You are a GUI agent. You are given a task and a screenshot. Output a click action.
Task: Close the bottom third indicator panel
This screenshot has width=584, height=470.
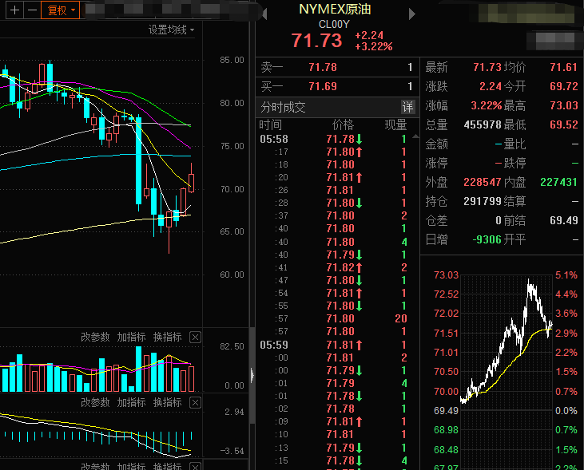[195, 466]
